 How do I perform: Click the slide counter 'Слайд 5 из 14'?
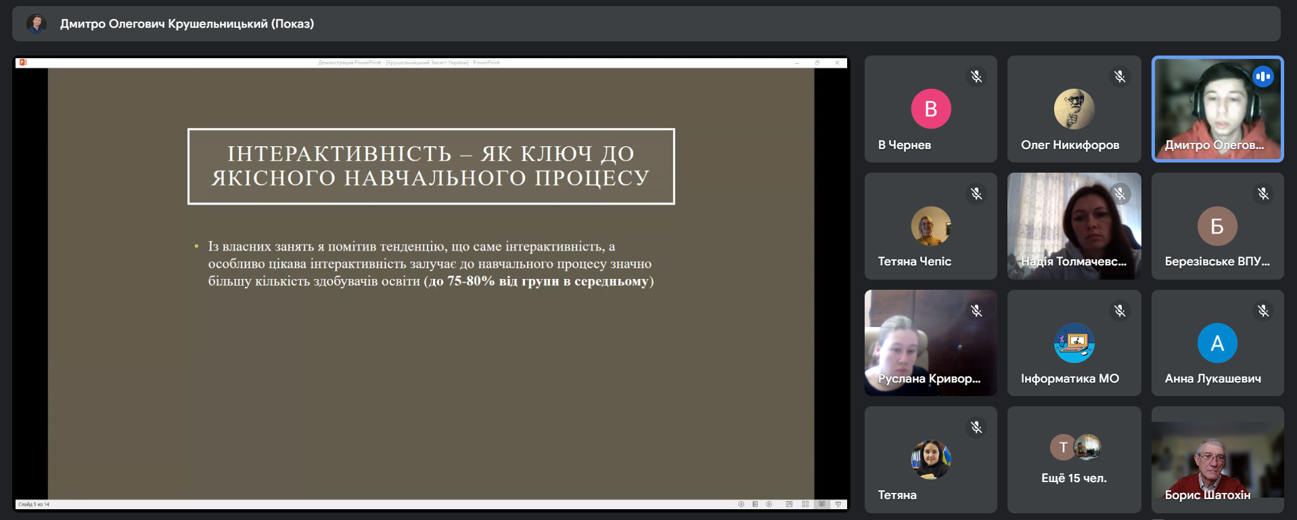tap(34, 504)
